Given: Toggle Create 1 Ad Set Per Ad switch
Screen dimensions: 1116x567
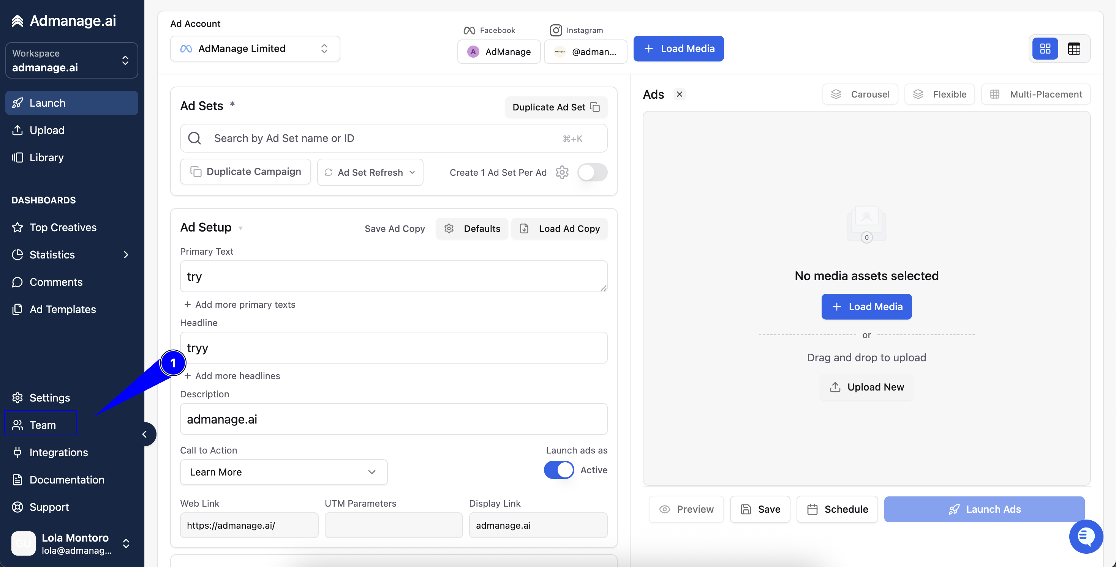Looking at the screenshot, I should [592, 172].
